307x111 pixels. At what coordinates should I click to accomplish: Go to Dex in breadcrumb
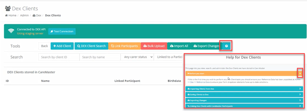point(37,16)
